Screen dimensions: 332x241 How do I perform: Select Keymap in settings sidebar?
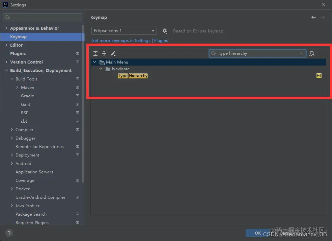43,37
